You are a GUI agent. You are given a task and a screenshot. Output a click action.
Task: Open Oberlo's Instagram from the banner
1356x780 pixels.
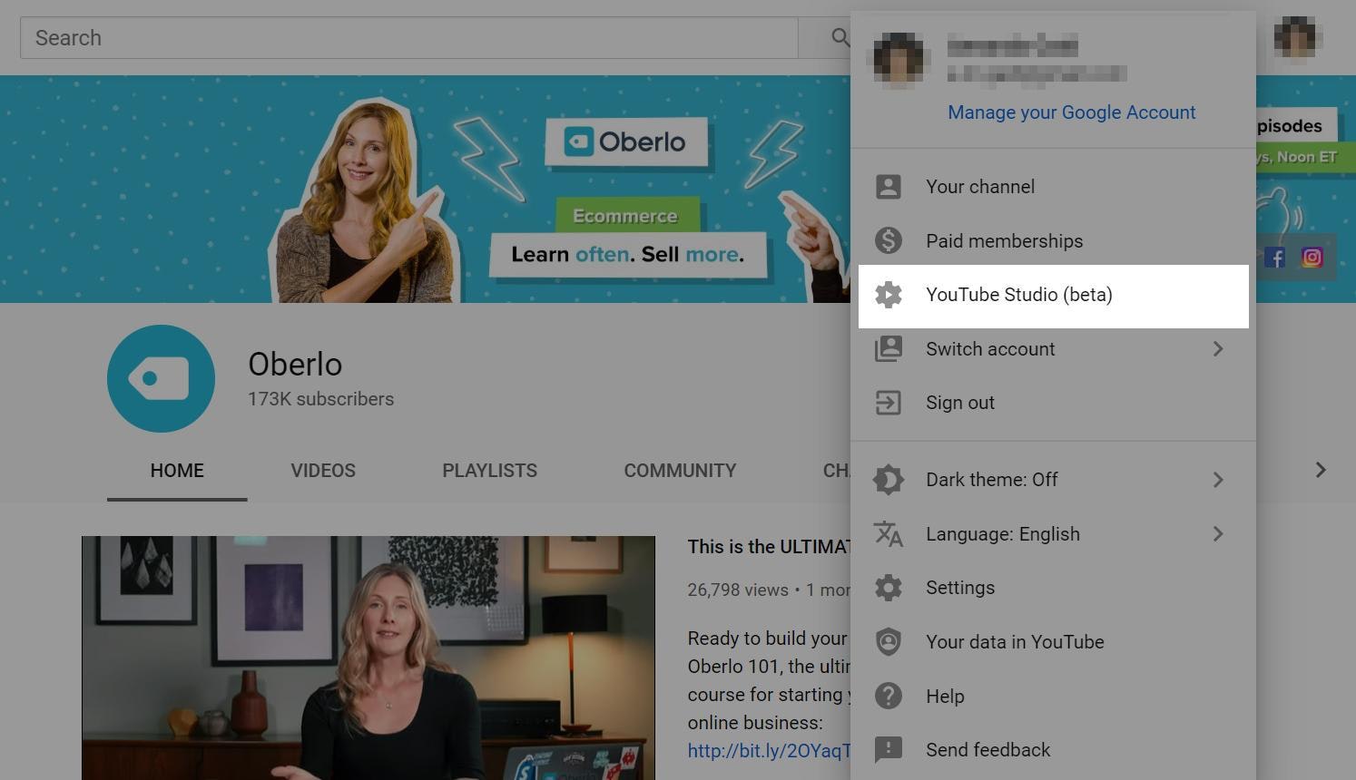point(1312,258)
